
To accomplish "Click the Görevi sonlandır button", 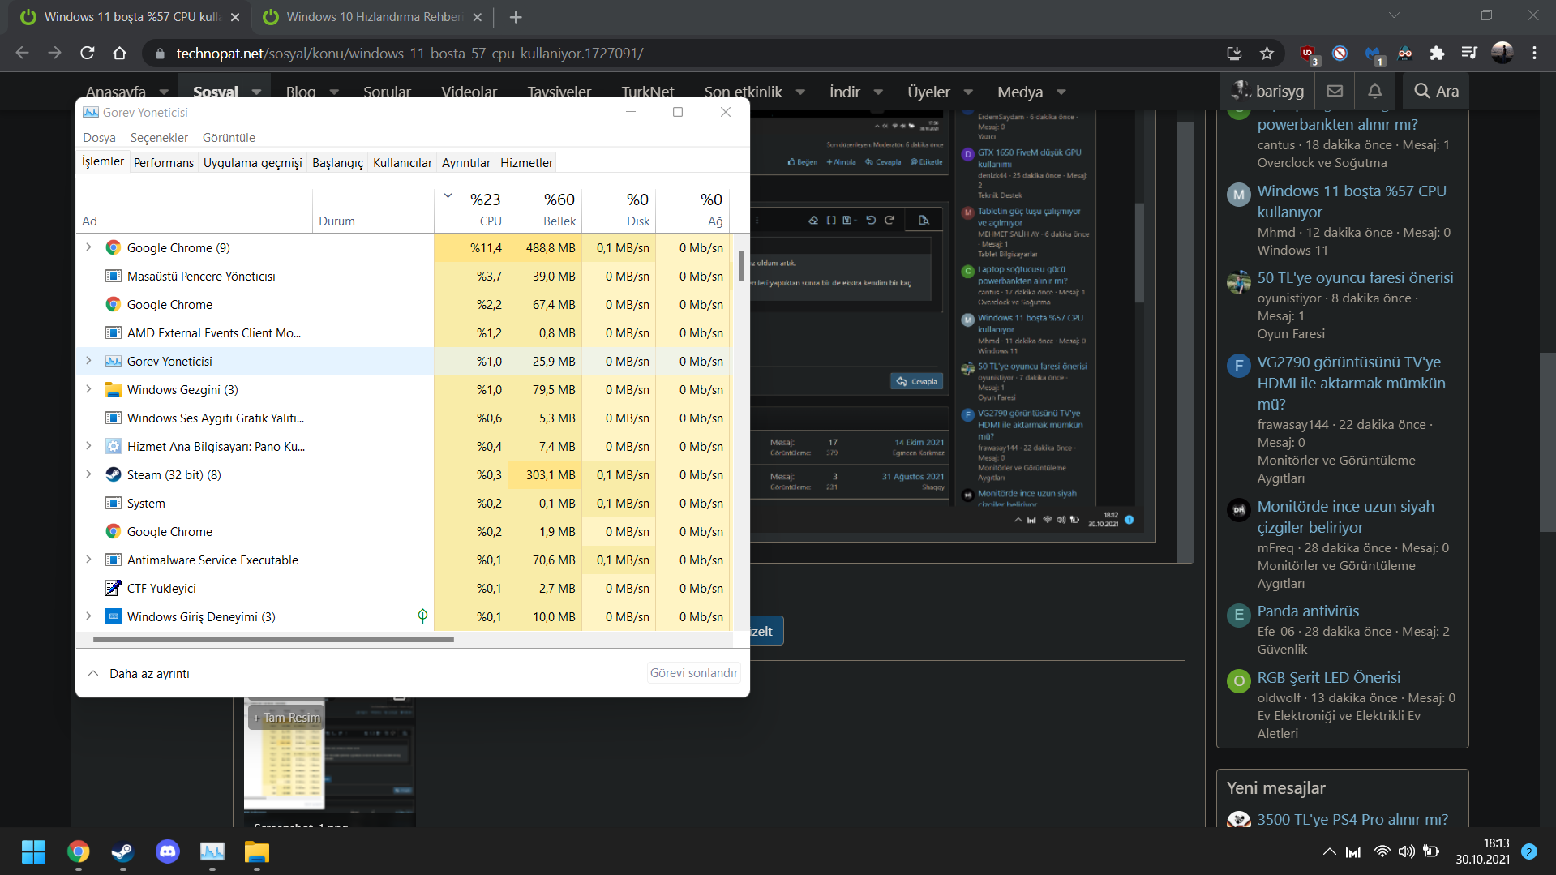I will tap(694, 673).
